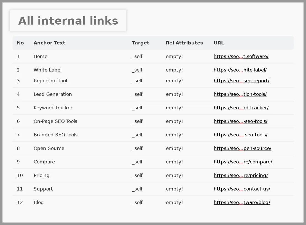
Task: Click the No column header
Action: tap(20, 43)
